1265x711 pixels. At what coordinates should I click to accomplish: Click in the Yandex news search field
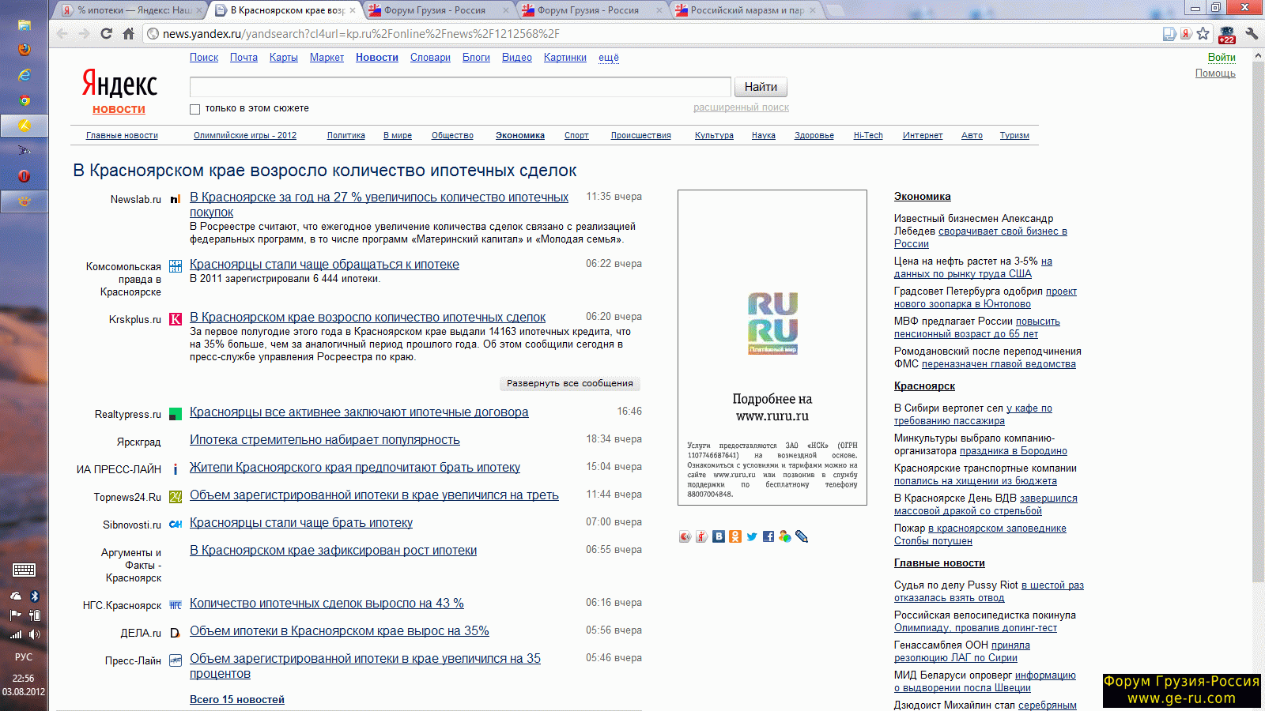460,87
